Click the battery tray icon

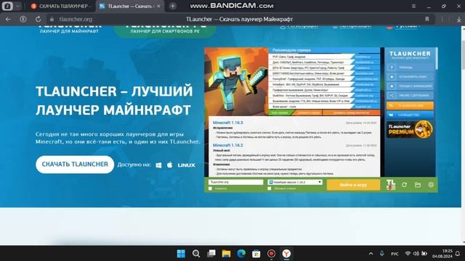[x=424, y=254]
